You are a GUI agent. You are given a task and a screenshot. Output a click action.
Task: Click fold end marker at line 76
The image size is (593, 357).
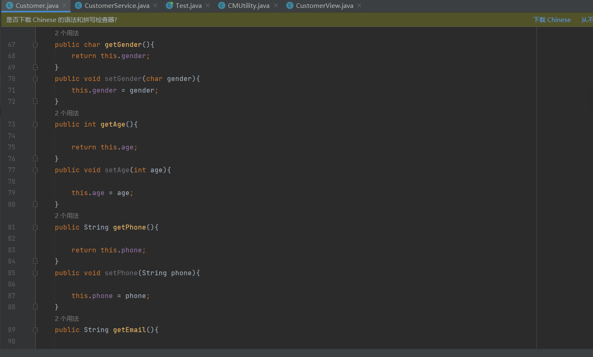35,159
